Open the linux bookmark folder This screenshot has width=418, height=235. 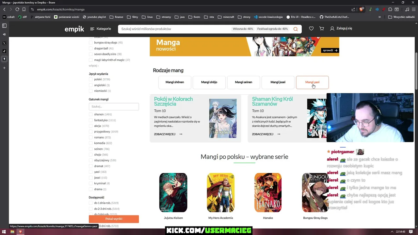coord(147,17)
